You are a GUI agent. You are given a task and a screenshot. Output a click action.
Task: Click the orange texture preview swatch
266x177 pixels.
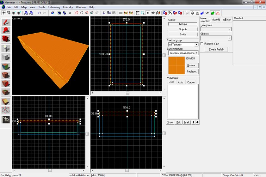[x=176, y=65]
